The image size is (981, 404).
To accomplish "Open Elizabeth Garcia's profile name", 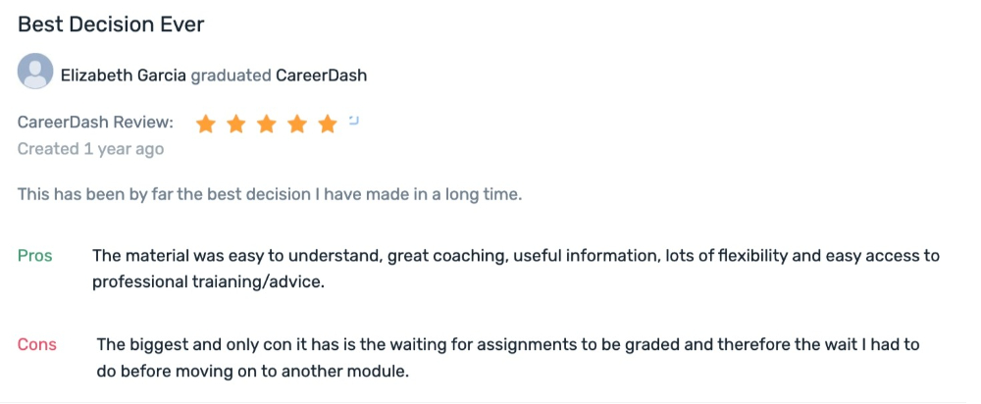I will coord(124,76).
